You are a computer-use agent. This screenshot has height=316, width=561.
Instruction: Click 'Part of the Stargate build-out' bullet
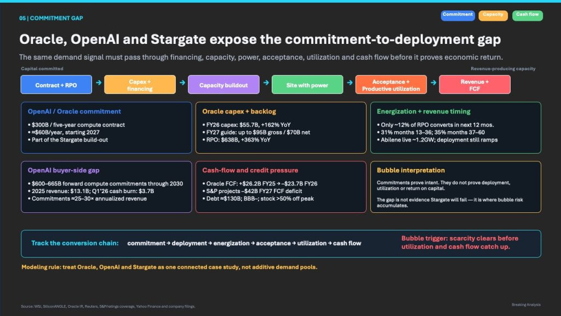pyautogui.click(x=68, y=140)
